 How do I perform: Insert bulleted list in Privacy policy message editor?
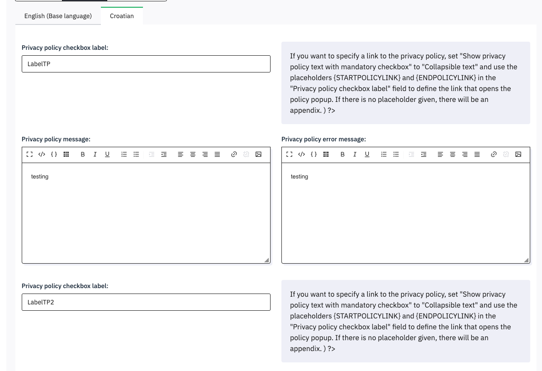pyautogui.click(x=136, y=154)
